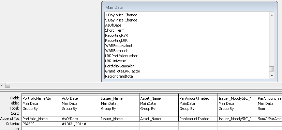Click the "SAFP" criteria cell
Viewport: 282px width, 130px height.
tap(41, 124)
